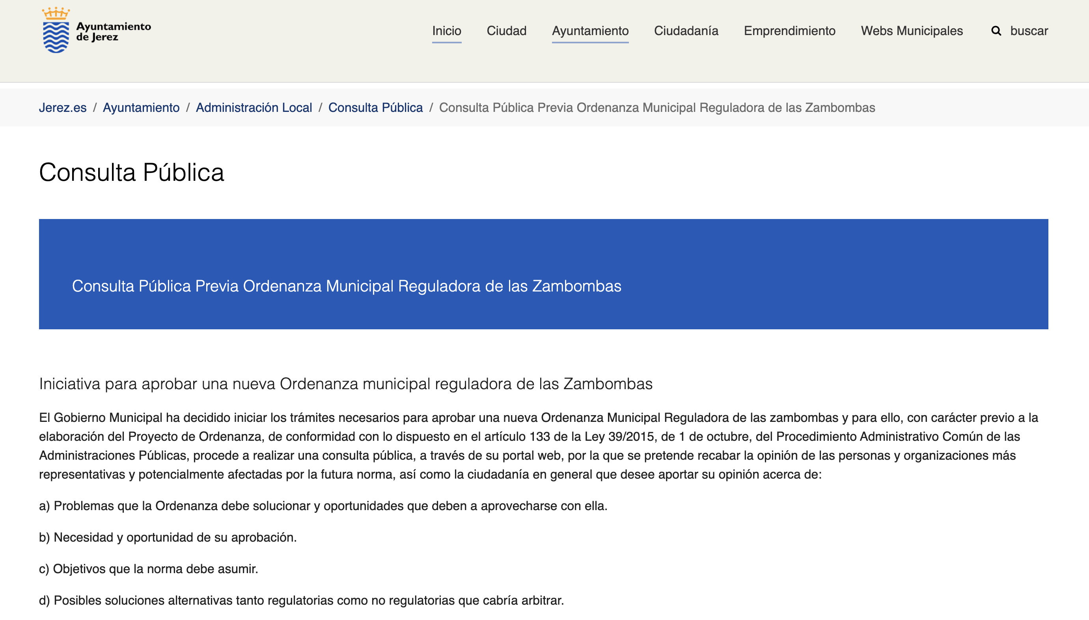Open the Inicio menu item

tap(446, 31)
